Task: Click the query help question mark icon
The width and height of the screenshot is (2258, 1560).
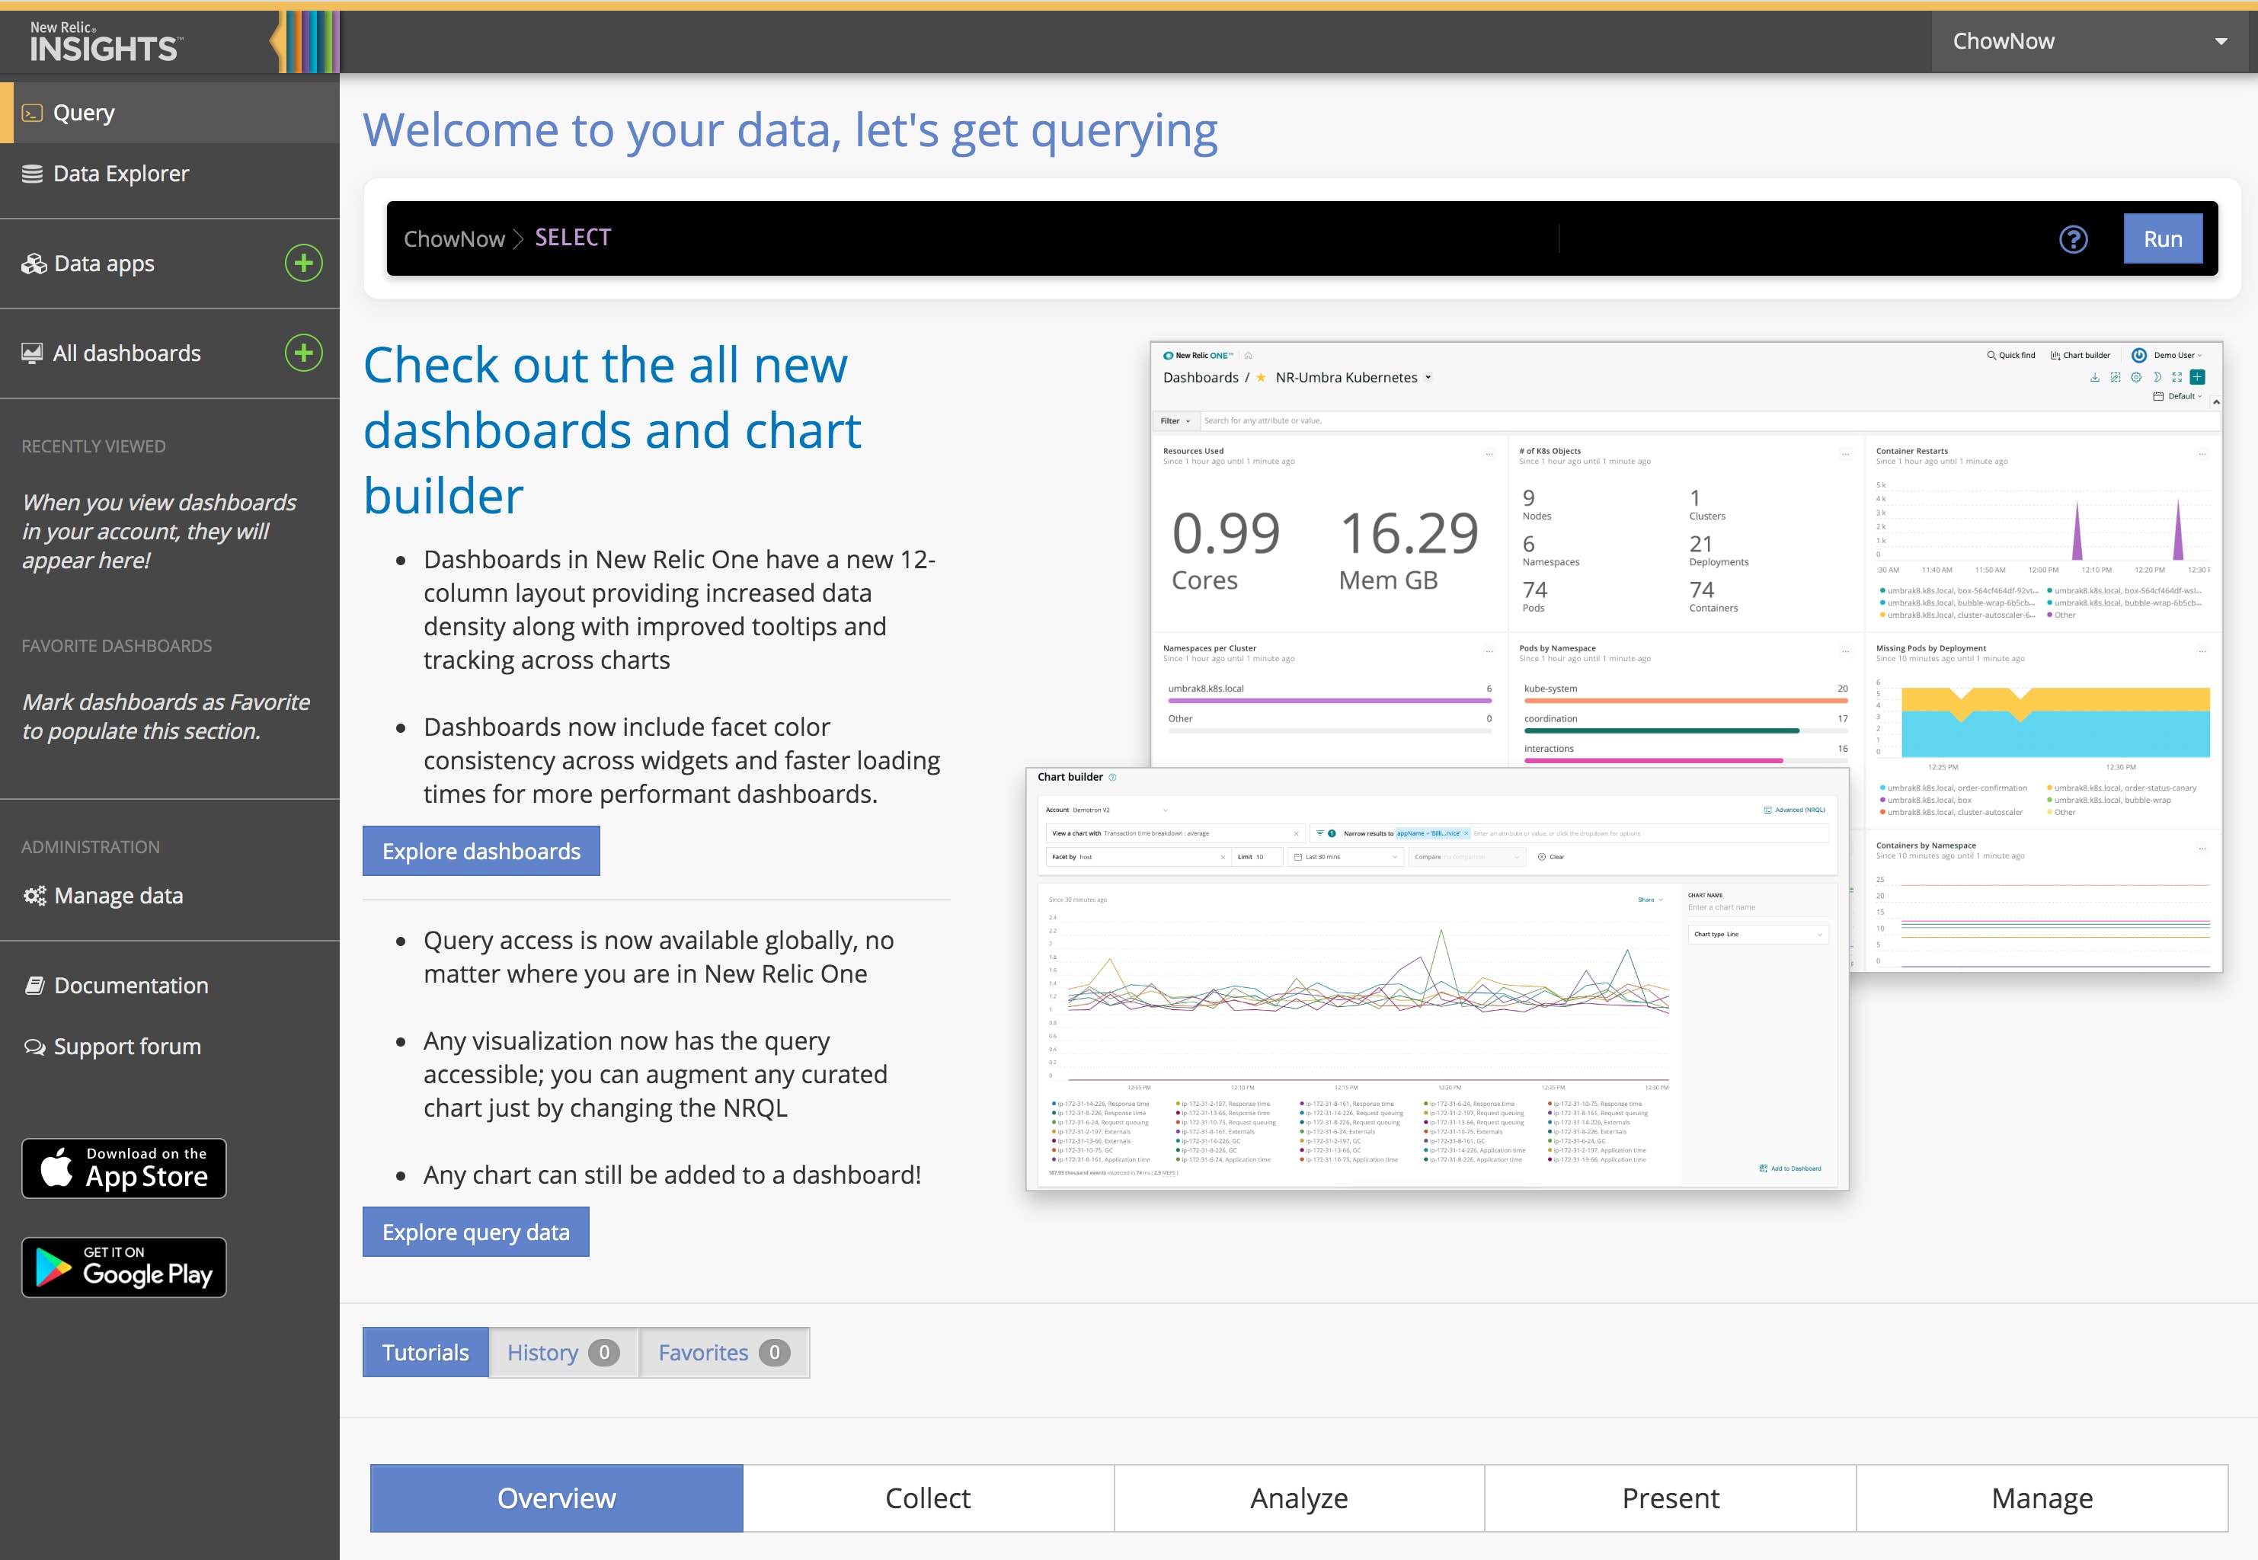Action: 2072,239
